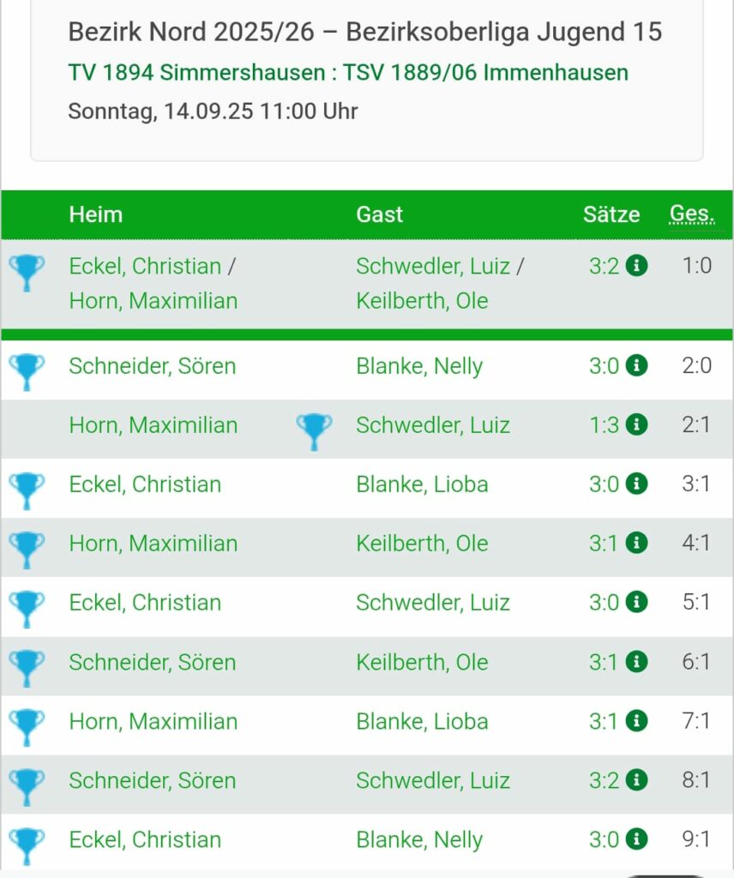Viewport: 734px width, 878px height.
Task: View set info for Eckel vs Schwedler, Luiz 3:0
Action: point(636,603)
